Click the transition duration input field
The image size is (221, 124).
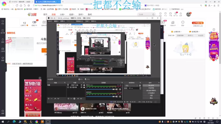click(133, 88)
